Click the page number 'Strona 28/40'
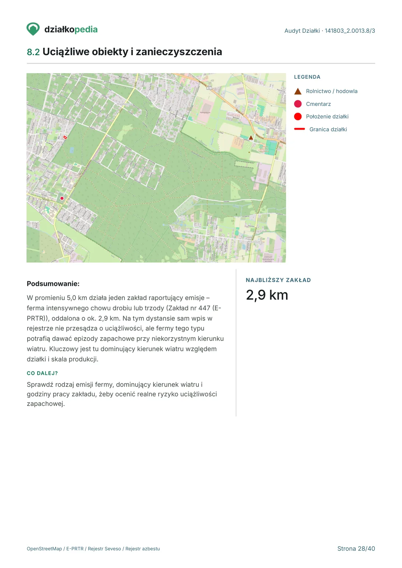This screenshot has width=402, height=568. click(x=356, y=549)
